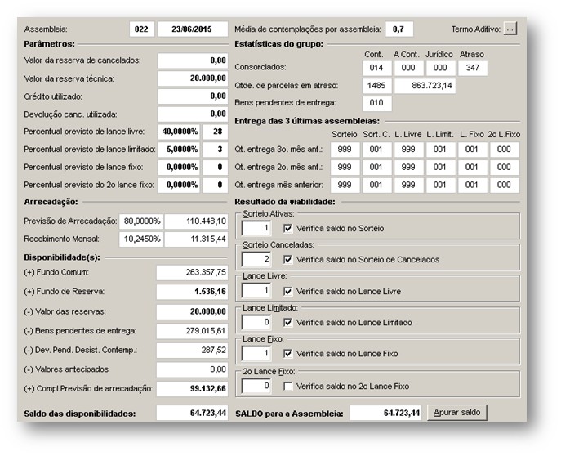561x456 pixels.
Task: Click Lance Limitado result quantity field
Action: pyautogui.click(x=256, y=322)
